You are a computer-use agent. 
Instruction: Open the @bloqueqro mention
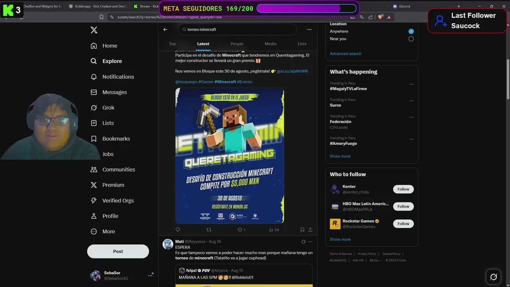tap(186, 82)
